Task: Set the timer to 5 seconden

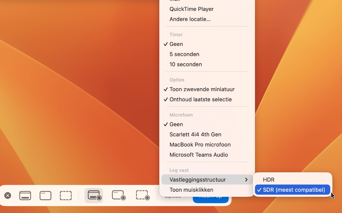Action: (184, 54)
